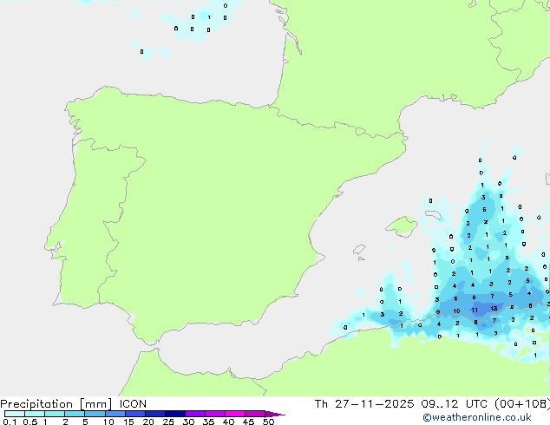Click the '13' precipitation value on the map
The image size is (550, 425).
point(494,309)
